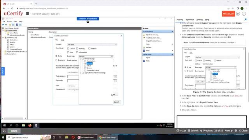The height and width of the screenshot is (140, 249).
Task: Click Import Custom View action link
Action: tap(154, 41)
